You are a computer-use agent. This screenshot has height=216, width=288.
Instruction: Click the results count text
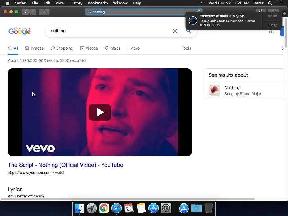pos(47,60)
